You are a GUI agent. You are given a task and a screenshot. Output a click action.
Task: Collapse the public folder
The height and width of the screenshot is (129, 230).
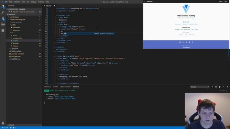14,25
